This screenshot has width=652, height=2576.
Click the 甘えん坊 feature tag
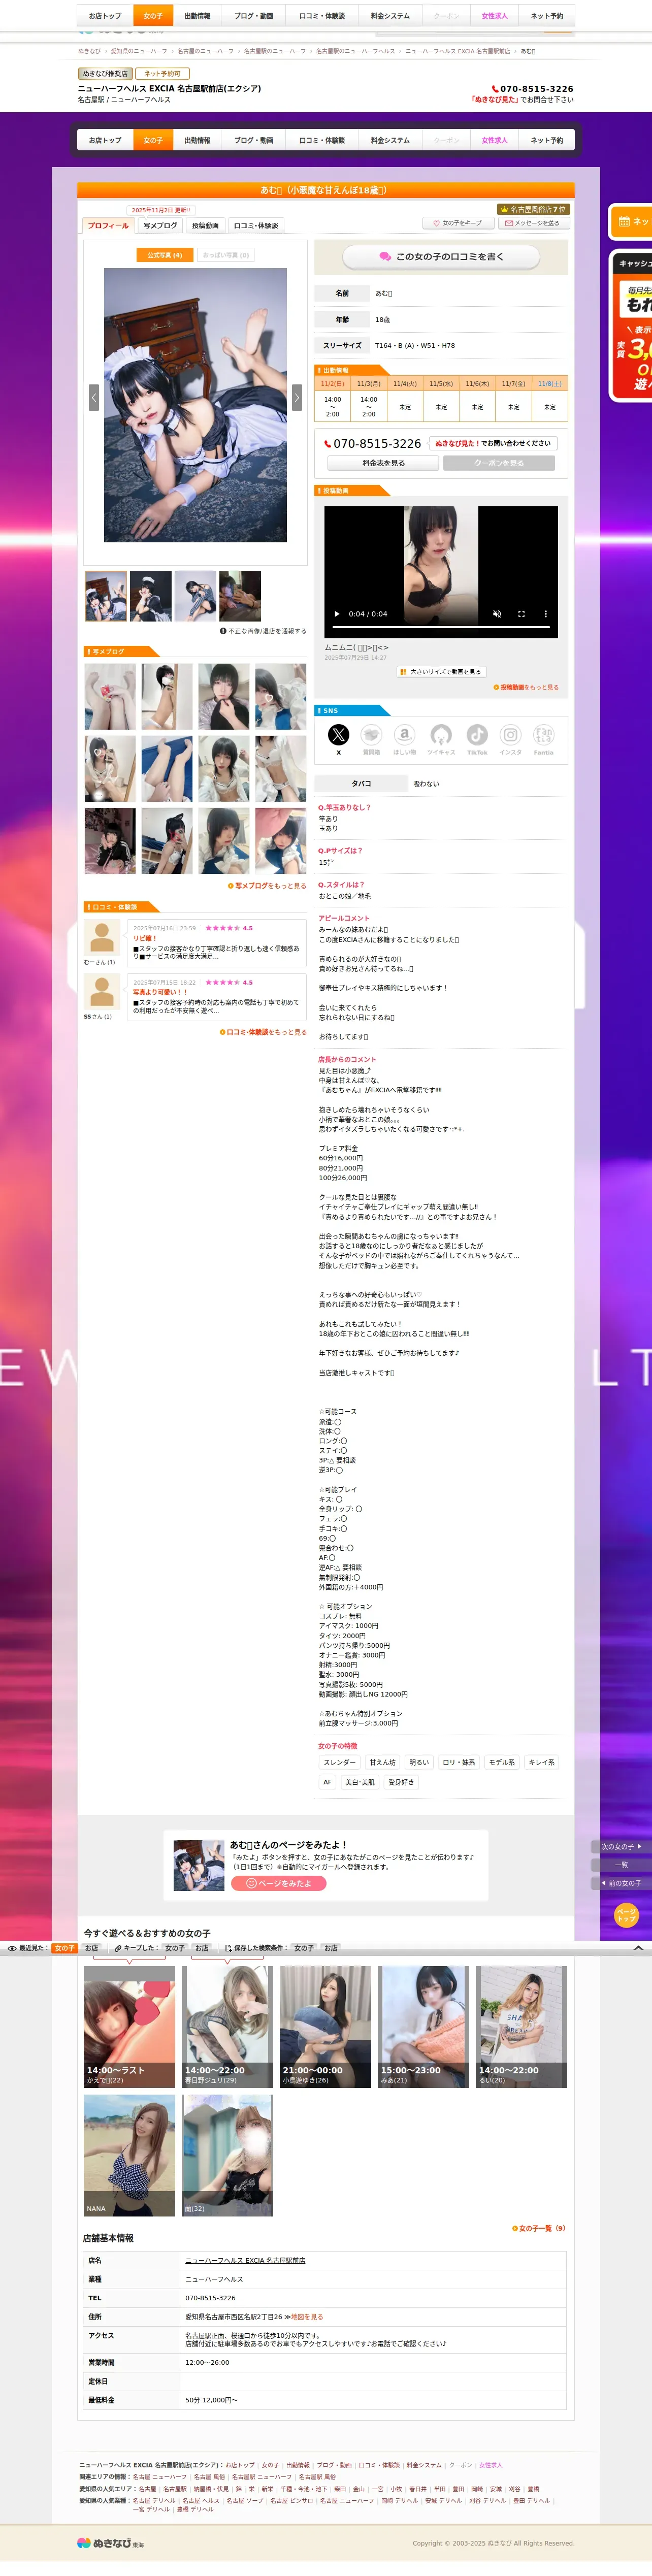(382, 1762)
